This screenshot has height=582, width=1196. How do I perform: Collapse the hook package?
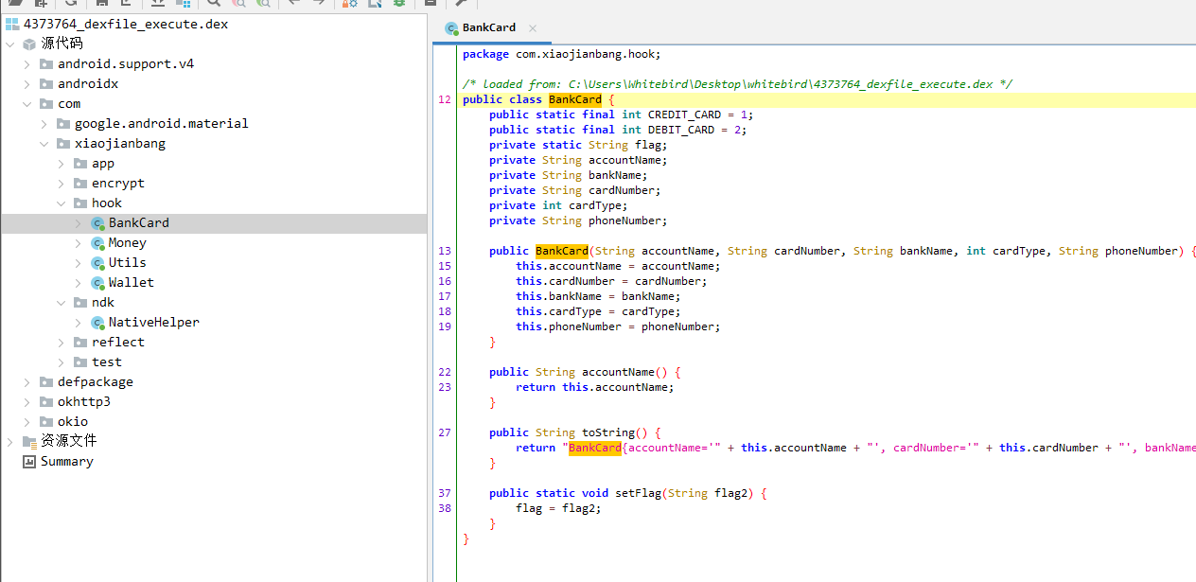(61, 203)
